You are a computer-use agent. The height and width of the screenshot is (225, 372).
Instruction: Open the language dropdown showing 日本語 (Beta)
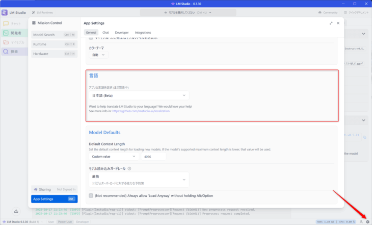[139, 95]
